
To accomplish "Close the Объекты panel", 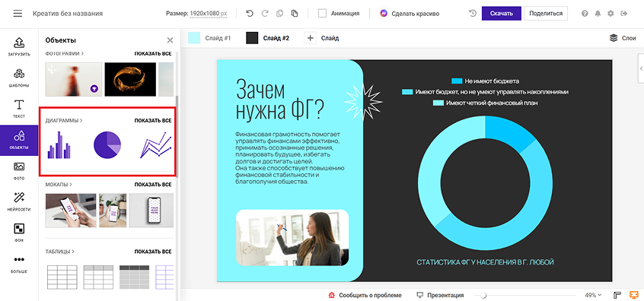I will coord(170,40).
